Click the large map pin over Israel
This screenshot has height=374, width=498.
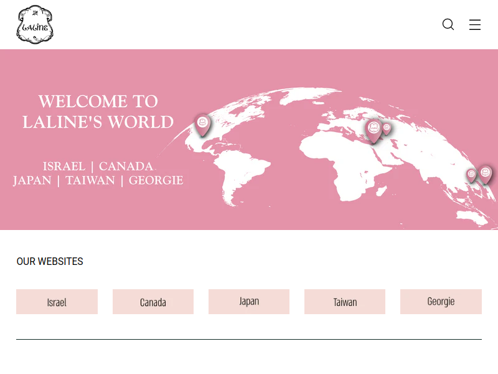(x=374, y=131)
